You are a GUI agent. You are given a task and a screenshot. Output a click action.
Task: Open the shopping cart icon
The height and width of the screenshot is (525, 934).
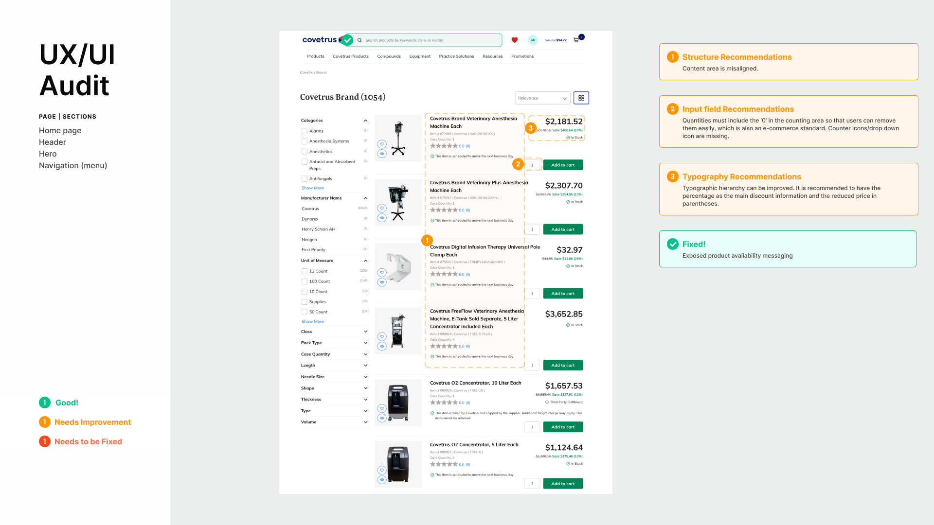[x=576, y=40]
